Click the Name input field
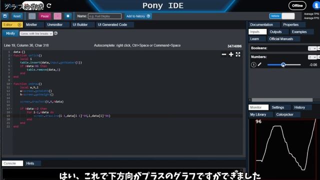 click(104, 16)
